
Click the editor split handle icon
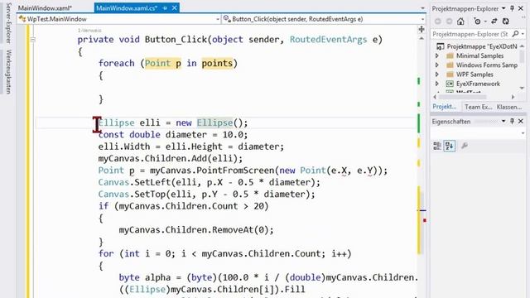[422, 30]
